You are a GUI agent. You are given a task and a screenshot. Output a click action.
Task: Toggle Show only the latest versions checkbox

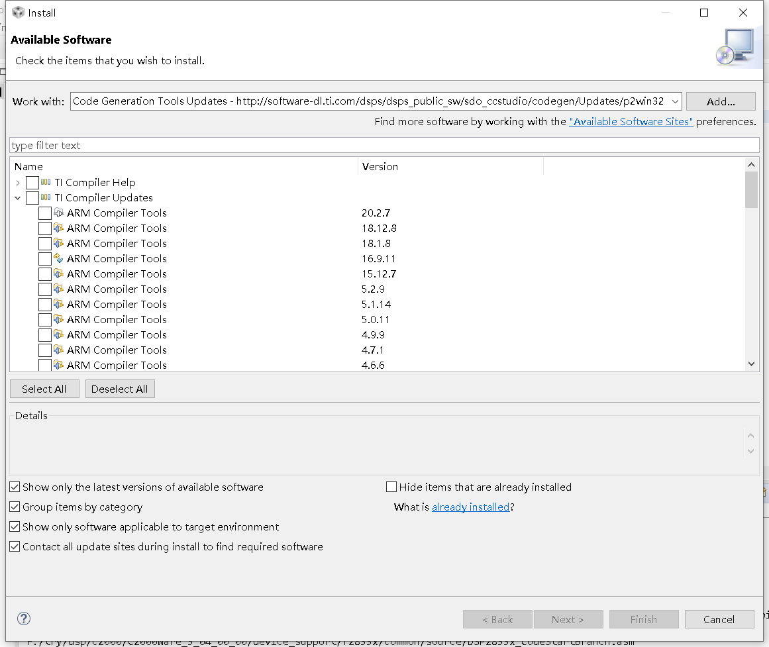point(15,487)
